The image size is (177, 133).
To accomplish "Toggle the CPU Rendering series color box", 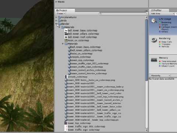I will [x=160, y=23].
